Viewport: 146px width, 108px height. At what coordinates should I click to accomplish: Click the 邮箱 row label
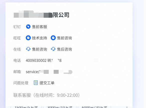(17, 72)
